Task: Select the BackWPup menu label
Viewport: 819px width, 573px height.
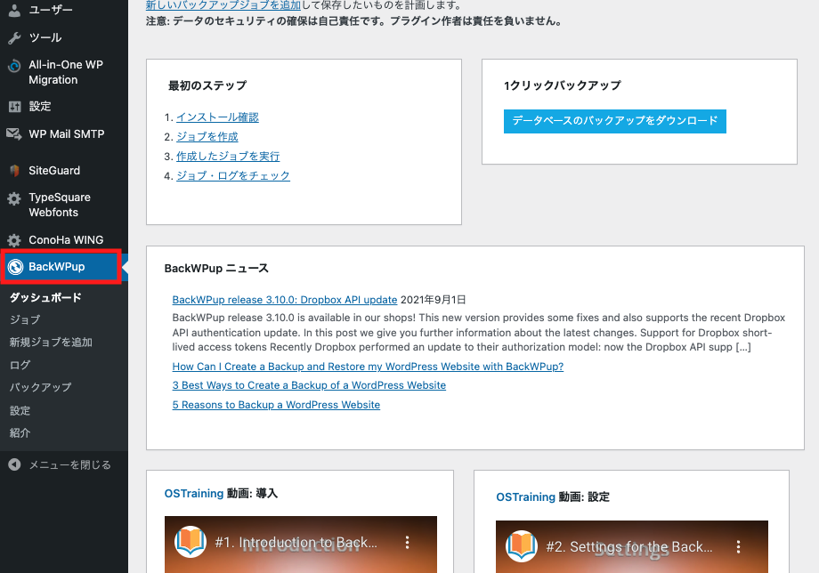Action: point(56,267)
